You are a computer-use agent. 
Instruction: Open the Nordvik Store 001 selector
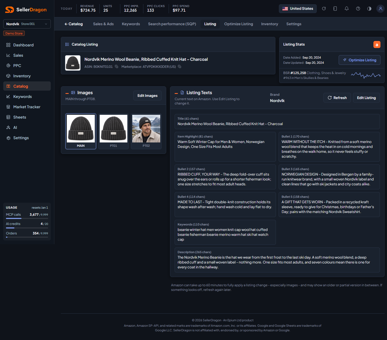[x=27, y=24]
